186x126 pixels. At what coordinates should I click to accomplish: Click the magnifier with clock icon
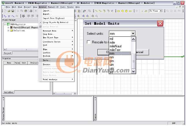(78, 16)
